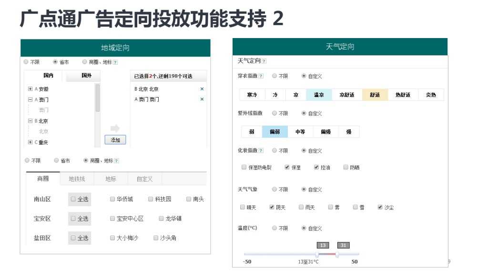
Task: Open help for 温度(°C) setting
Action: coord(259,228)
